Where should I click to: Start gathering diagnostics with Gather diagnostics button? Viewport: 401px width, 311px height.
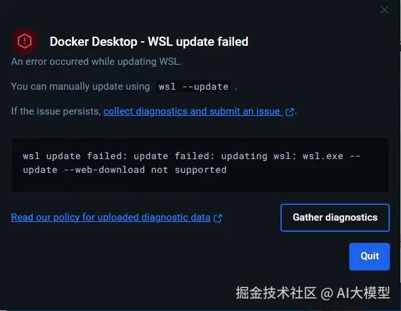pyautogui.click(x=335, y=217)
